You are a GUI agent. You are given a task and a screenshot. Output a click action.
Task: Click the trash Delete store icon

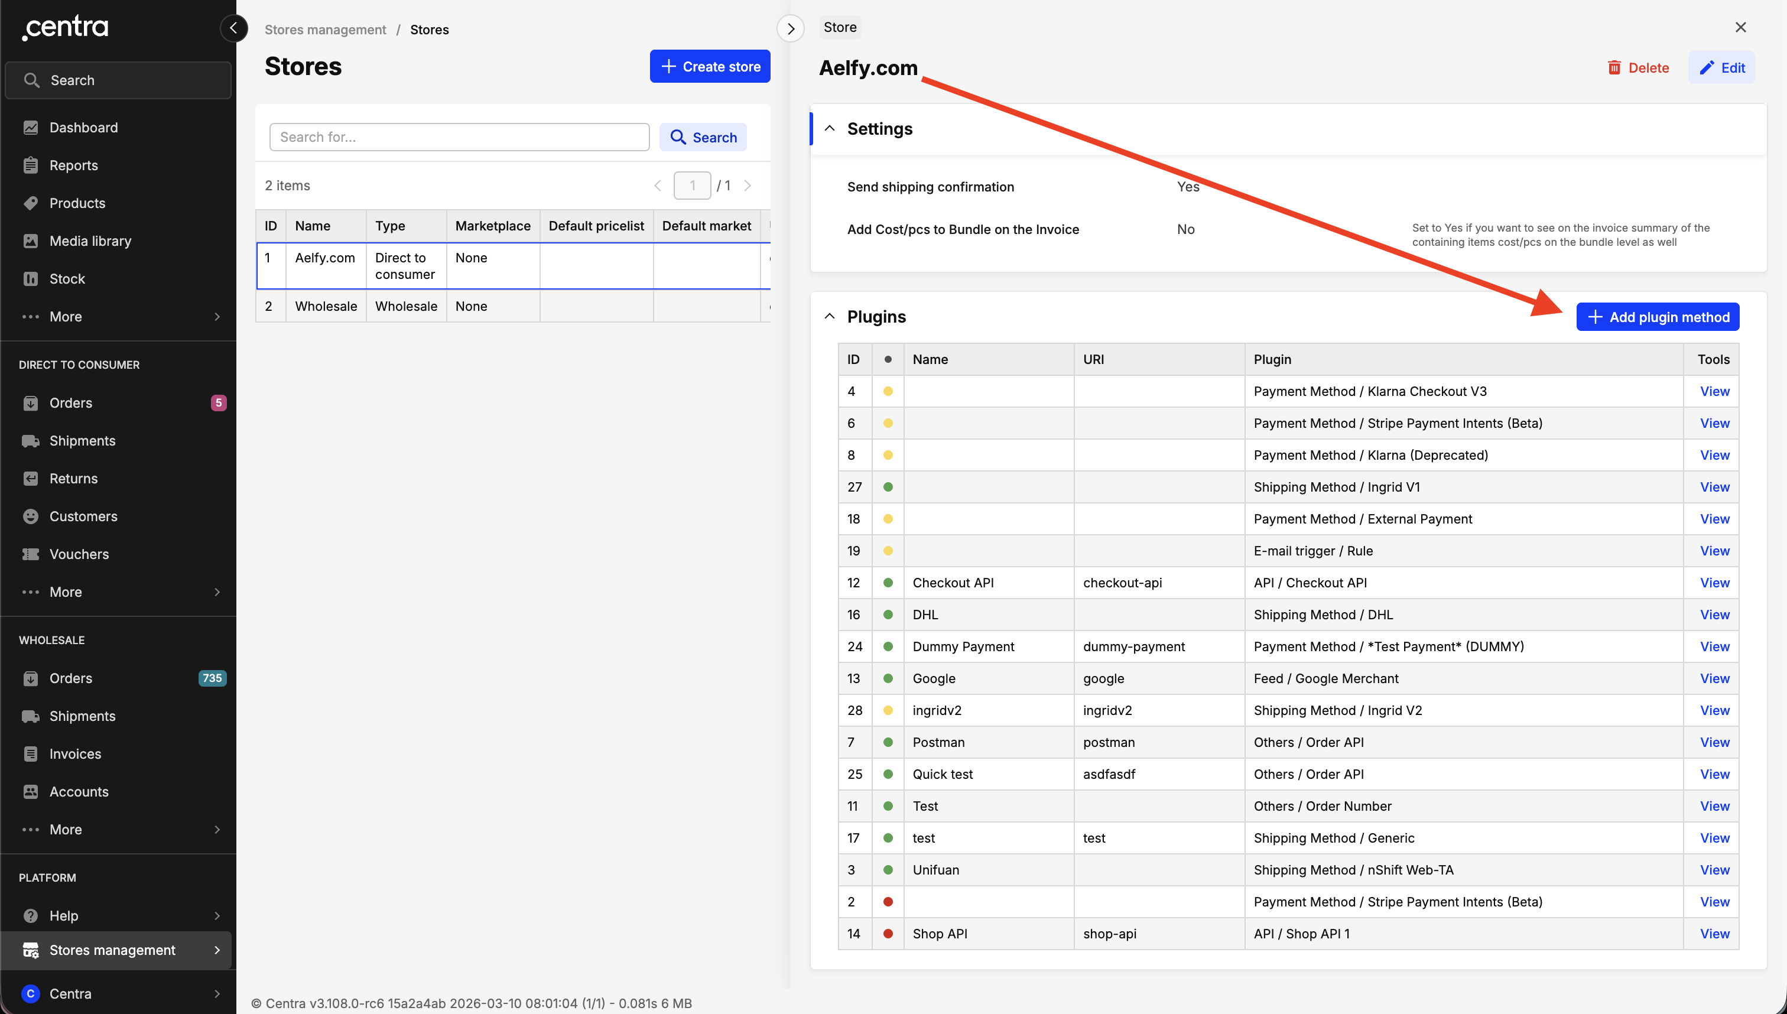(1614, 67)
